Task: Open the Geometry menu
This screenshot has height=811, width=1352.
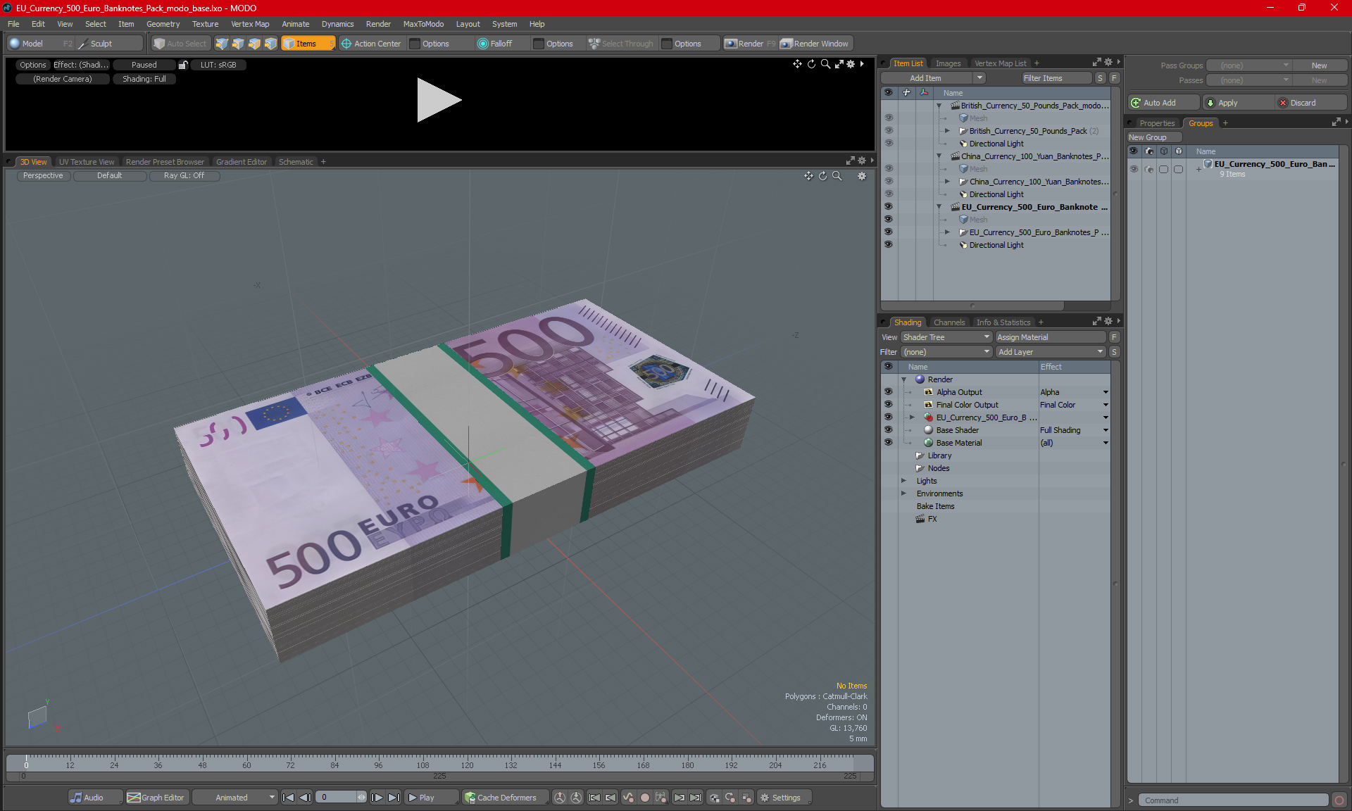Action: pos(163,24)
